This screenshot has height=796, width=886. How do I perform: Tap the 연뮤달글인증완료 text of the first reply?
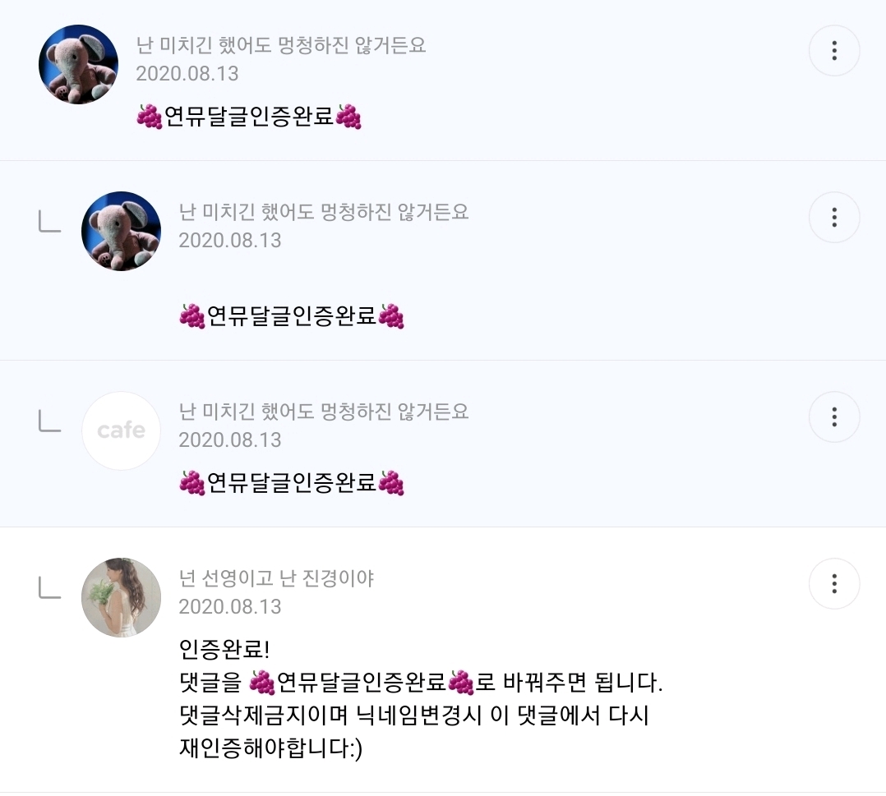[292, 316]
